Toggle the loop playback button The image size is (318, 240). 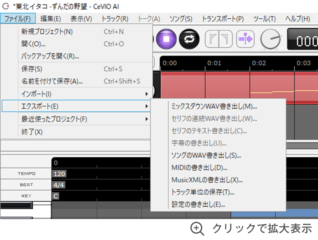189,39
